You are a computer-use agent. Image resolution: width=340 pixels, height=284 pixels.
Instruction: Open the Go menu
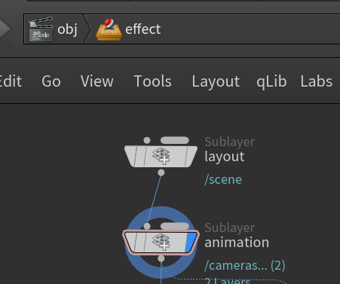[51, 81]
